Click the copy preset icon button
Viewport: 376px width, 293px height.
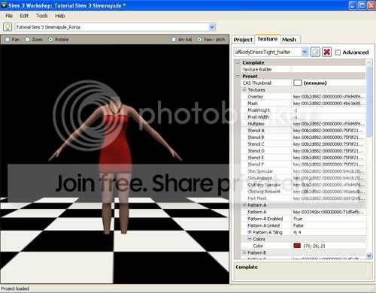click(315, 52)
